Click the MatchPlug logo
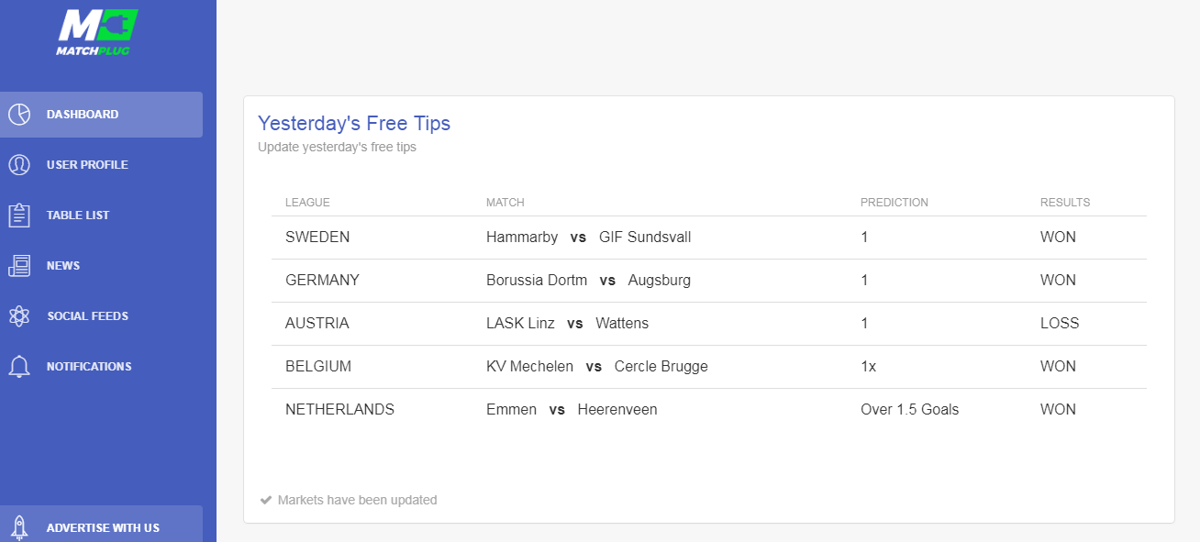 click(96, 32)
